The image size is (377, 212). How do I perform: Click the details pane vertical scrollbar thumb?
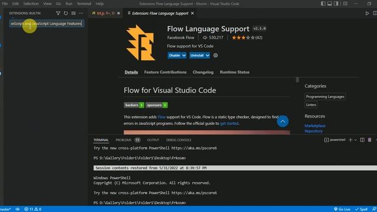(x=297, y=80)
